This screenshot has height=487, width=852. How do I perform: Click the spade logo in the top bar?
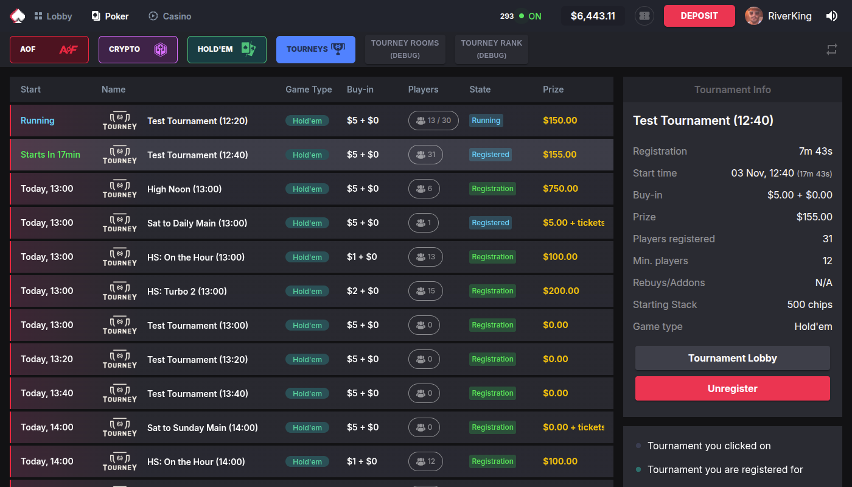point(17,15)
